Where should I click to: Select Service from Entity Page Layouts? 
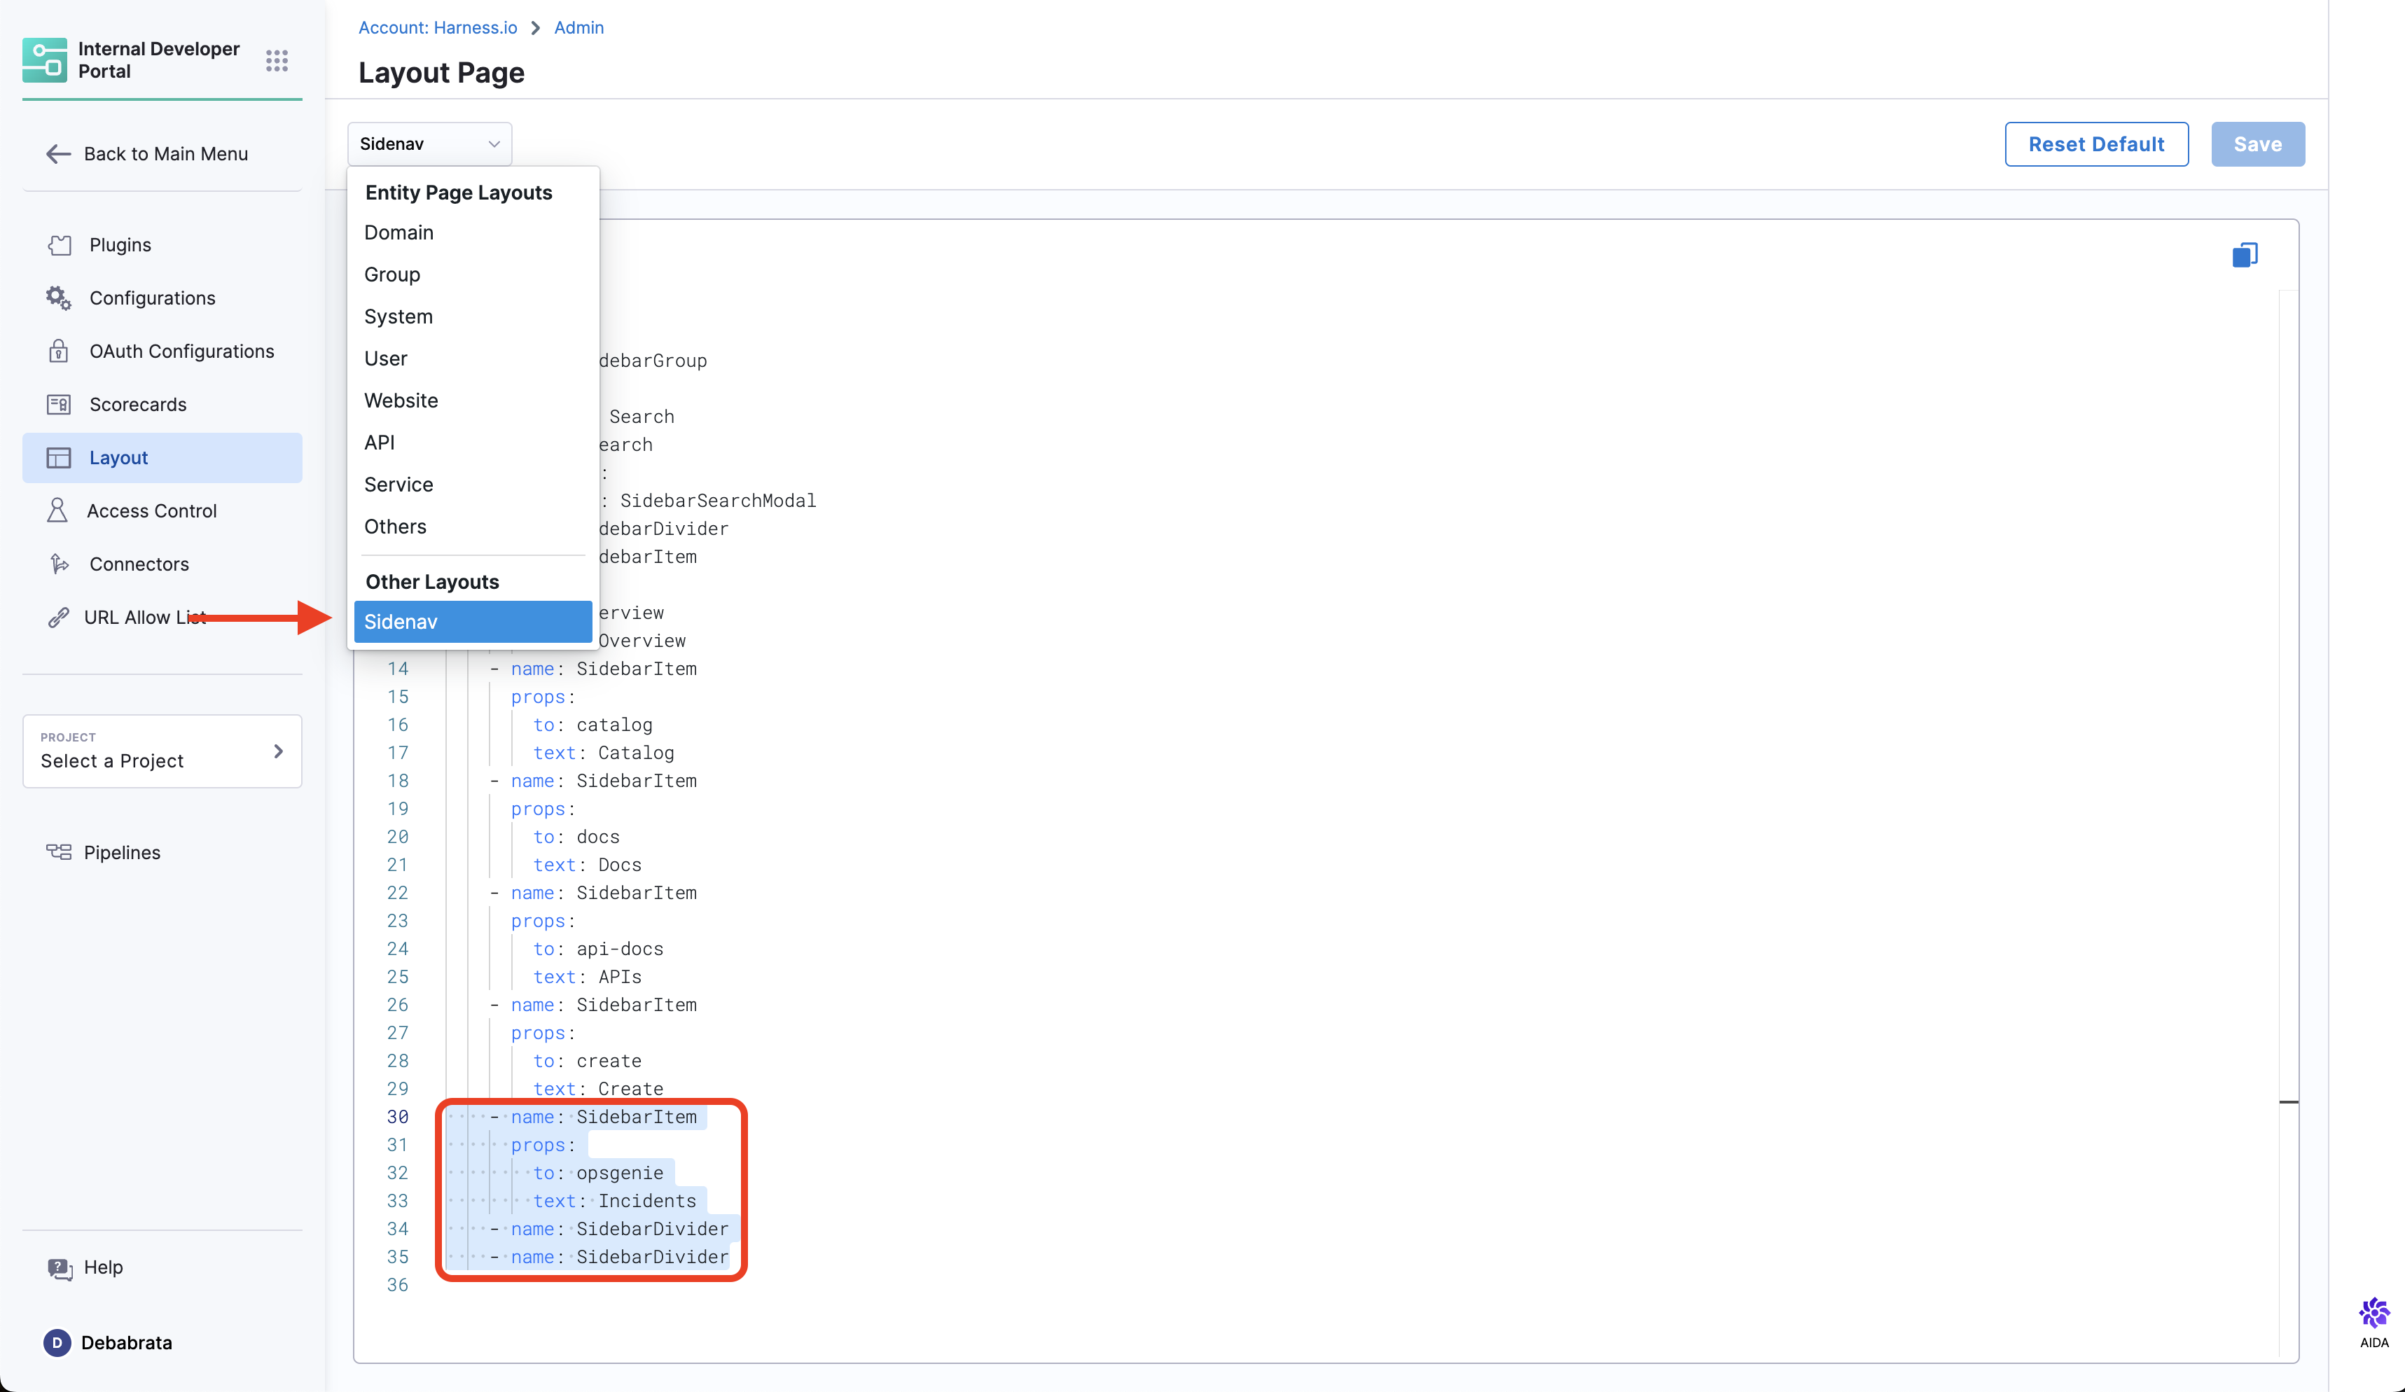tap(399, 485)
